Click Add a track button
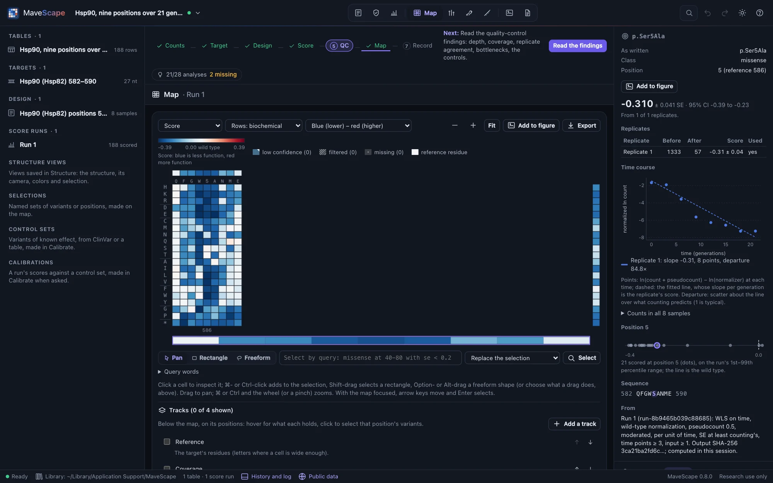 point(574,424)
